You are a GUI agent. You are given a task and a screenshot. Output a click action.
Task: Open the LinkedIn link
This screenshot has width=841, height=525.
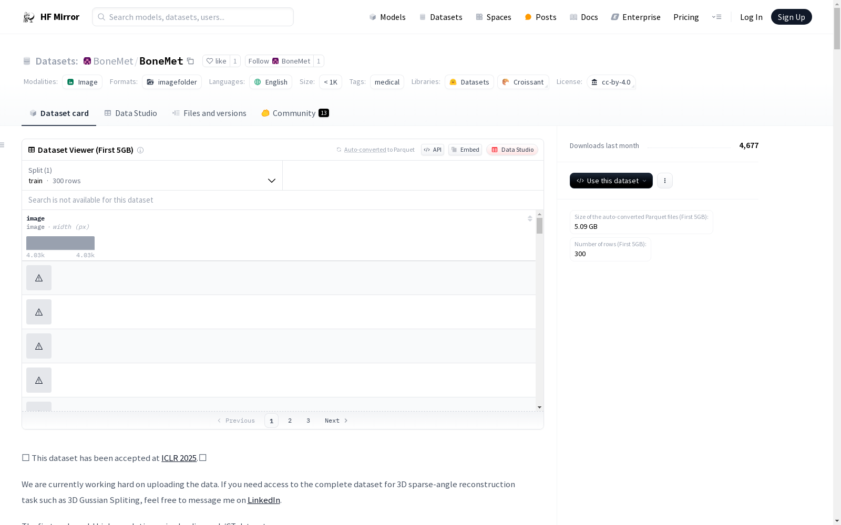click(264, 500)
